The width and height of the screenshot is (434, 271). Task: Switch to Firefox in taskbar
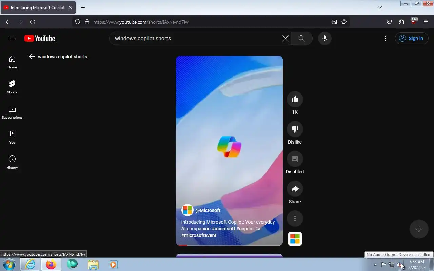coord(51,264)
